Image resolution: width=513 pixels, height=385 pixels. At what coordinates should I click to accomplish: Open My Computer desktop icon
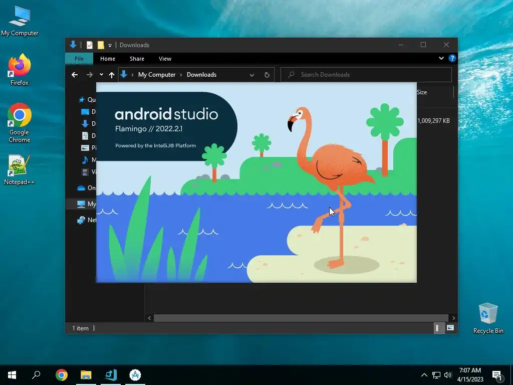tap(20, 21)
